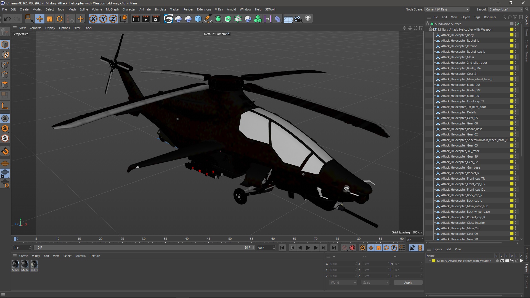Collapse the Military_Attack_Helicopter_with_Weapon tree node

(x=431, y=30)
